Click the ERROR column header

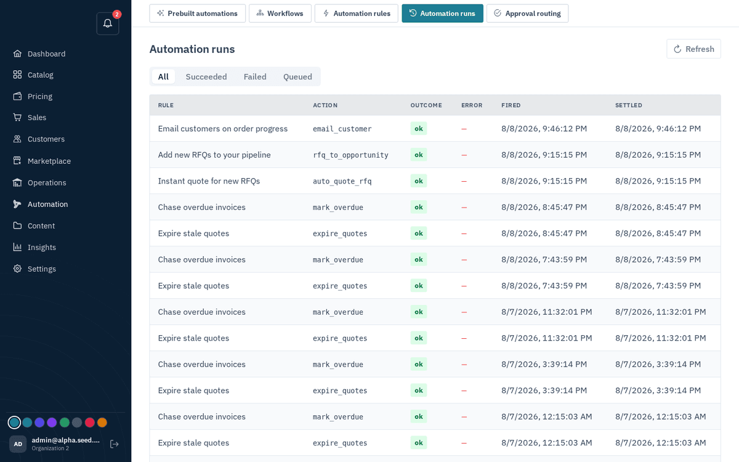tap(472, 105)
